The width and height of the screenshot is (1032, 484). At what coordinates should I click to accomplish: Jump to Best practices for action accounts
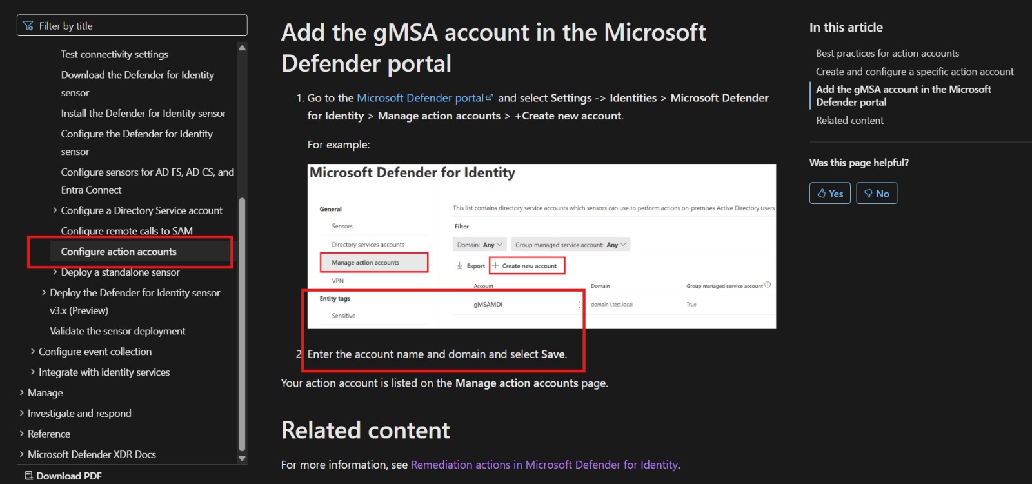(888, 53)
